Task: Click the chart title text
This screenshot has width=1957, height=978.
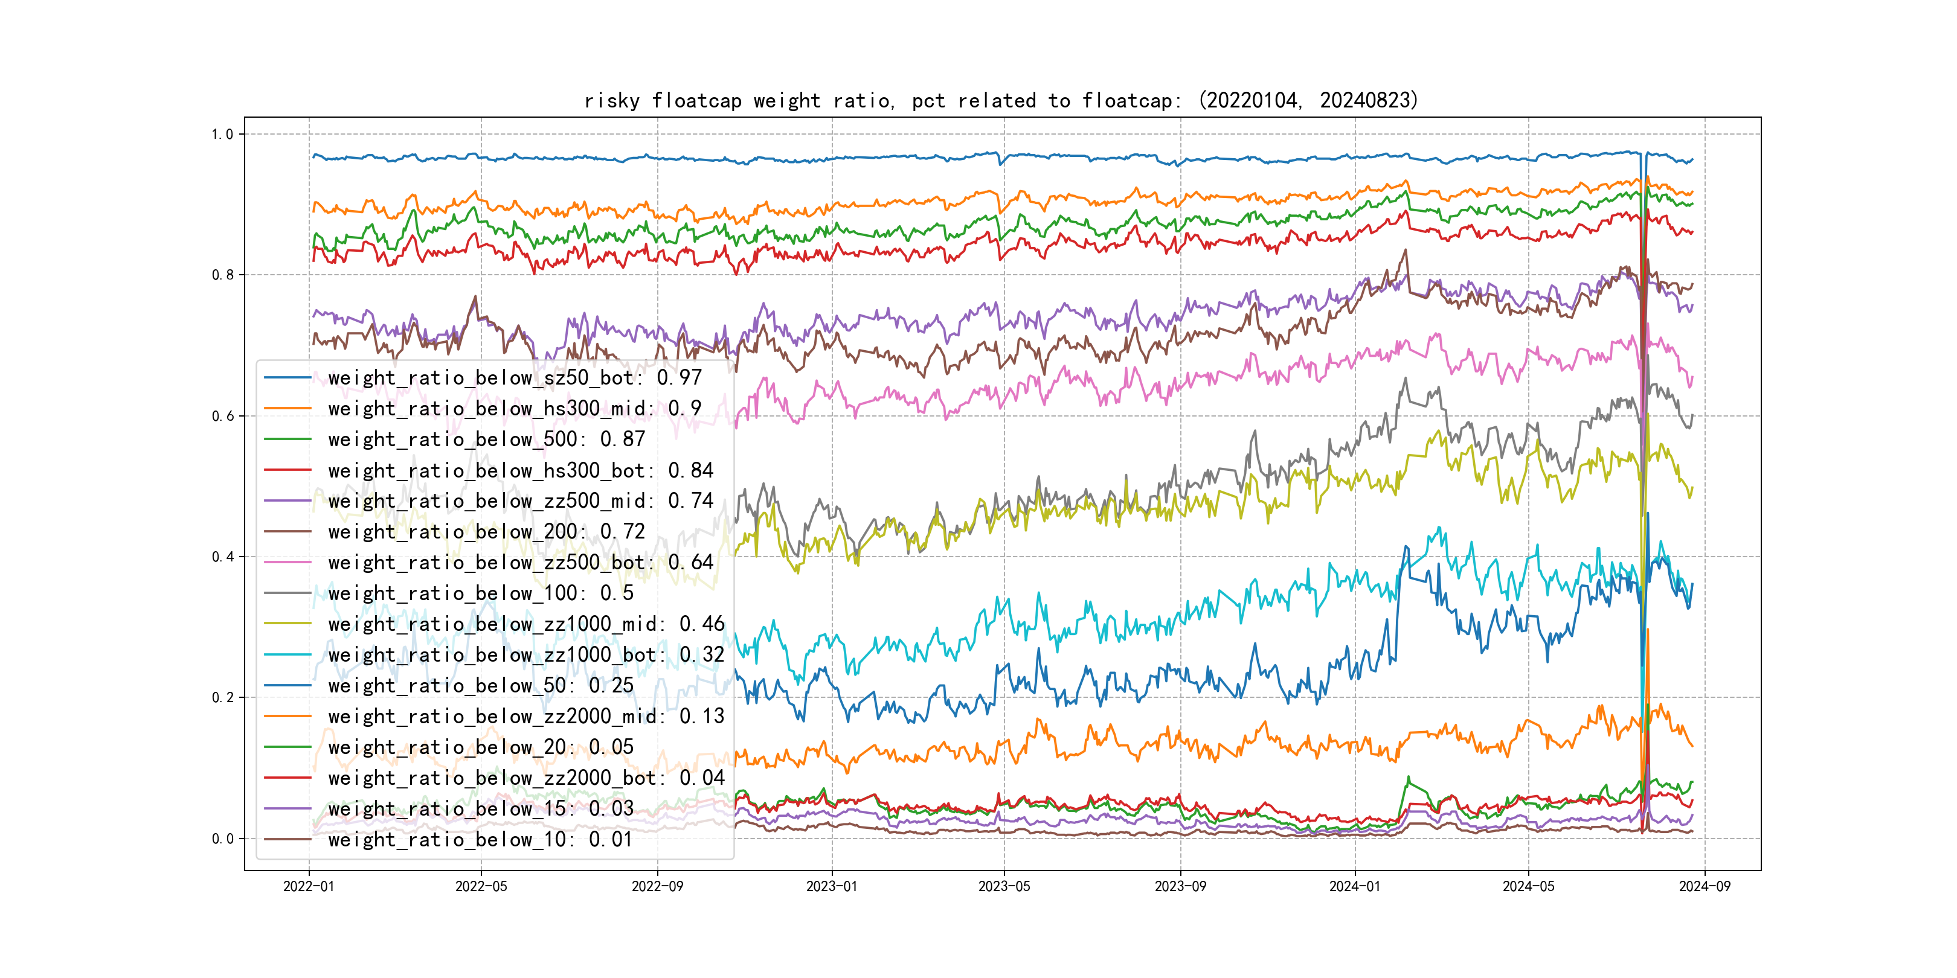Action: (1000, 100)
